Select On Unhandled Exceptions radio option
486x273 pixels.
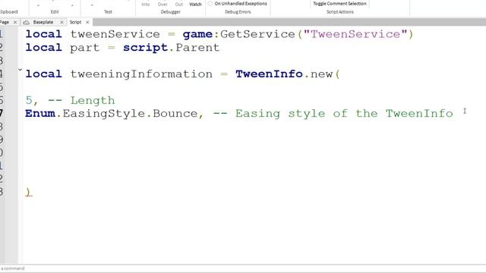210,4
